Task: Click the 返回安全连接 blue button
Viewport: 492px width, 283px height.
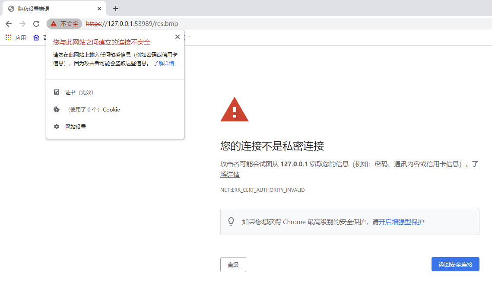Action: [455, 264]
